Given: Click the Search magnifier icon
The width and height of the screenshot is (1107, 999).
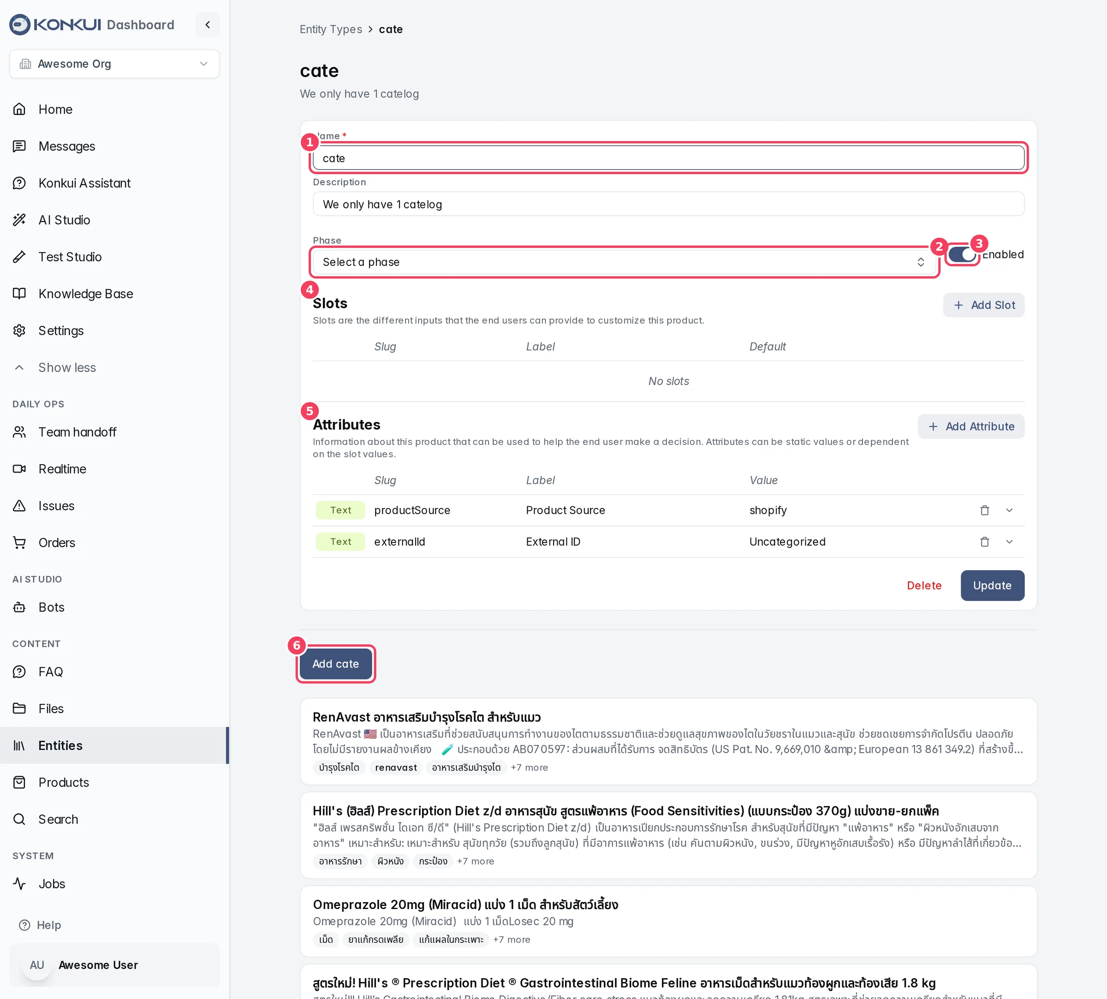Looking at the screenshot, I should click(x=19, y=819).
